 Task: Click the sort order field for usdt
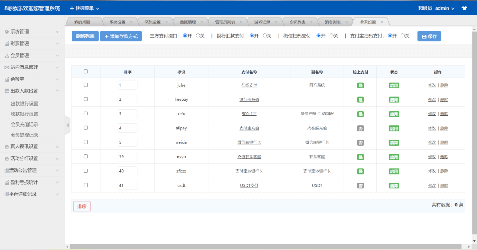pyautogui.click(x=127, y=185)
